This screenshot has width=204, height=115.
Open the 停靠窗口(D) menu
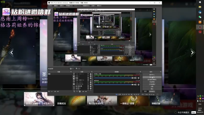point(69,6)
